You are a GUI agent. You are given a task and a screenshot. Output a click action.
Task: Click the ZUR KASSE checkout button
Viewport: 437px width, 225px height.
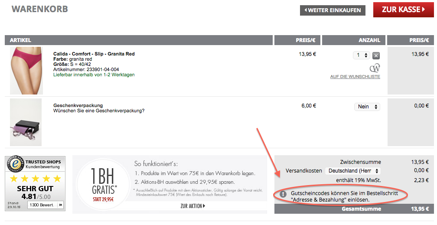[403, 10]
